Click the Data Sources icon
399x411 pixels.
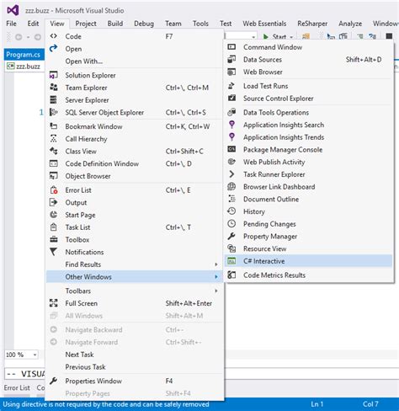pos(231,59)
